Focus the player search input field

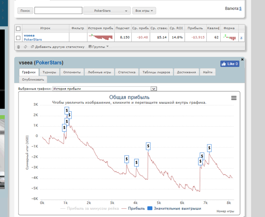coord(58,11)
